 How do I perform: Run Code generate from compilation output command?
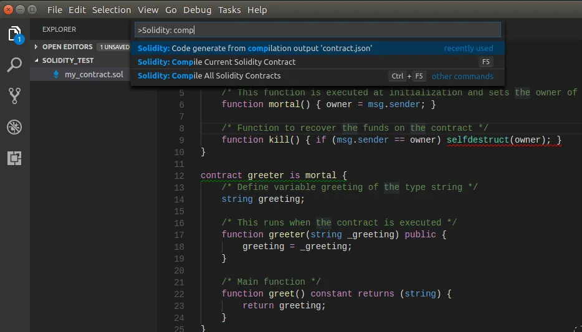pos(317,48)
